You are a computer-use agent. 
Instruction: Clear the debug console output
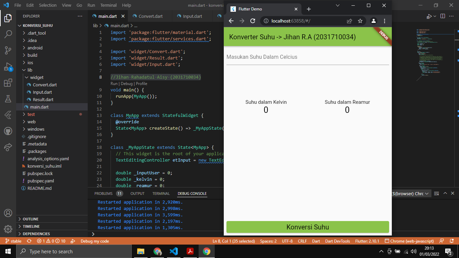[x=436, y=193]
